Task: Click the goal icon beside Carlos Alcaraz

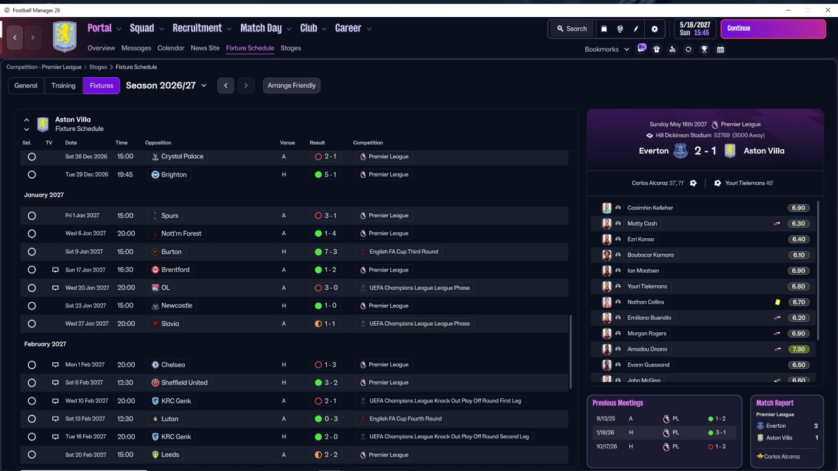Action: (x=693, y=183)
